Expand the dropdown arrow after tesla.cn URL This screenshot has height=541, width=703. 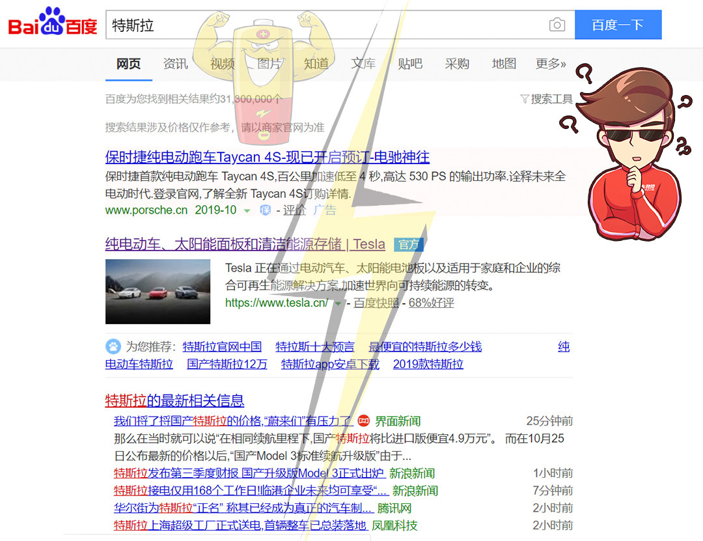338,303
